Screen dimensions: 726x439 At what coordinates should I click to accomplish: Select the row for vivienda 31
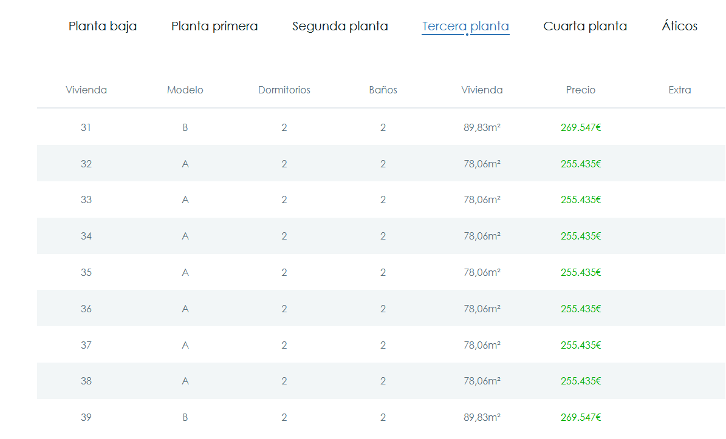[86, 127]
